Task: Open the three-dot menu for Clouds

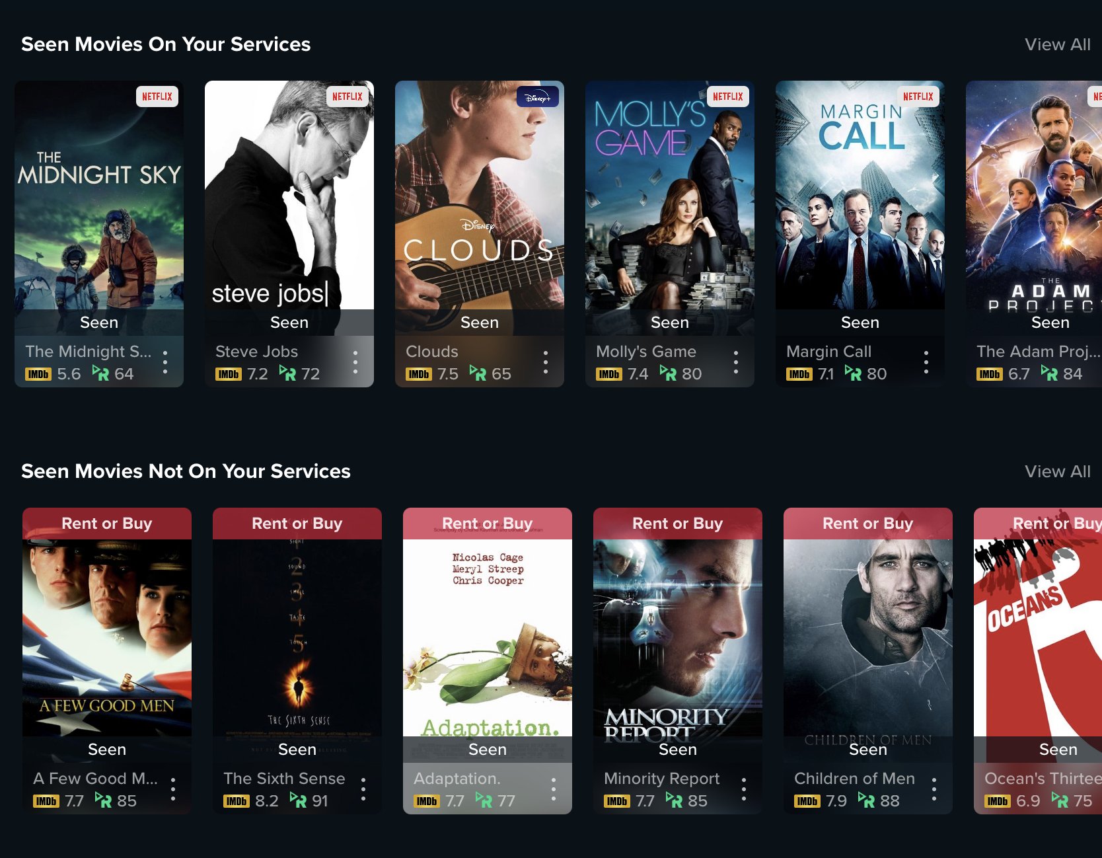Action: pos(546,362)
